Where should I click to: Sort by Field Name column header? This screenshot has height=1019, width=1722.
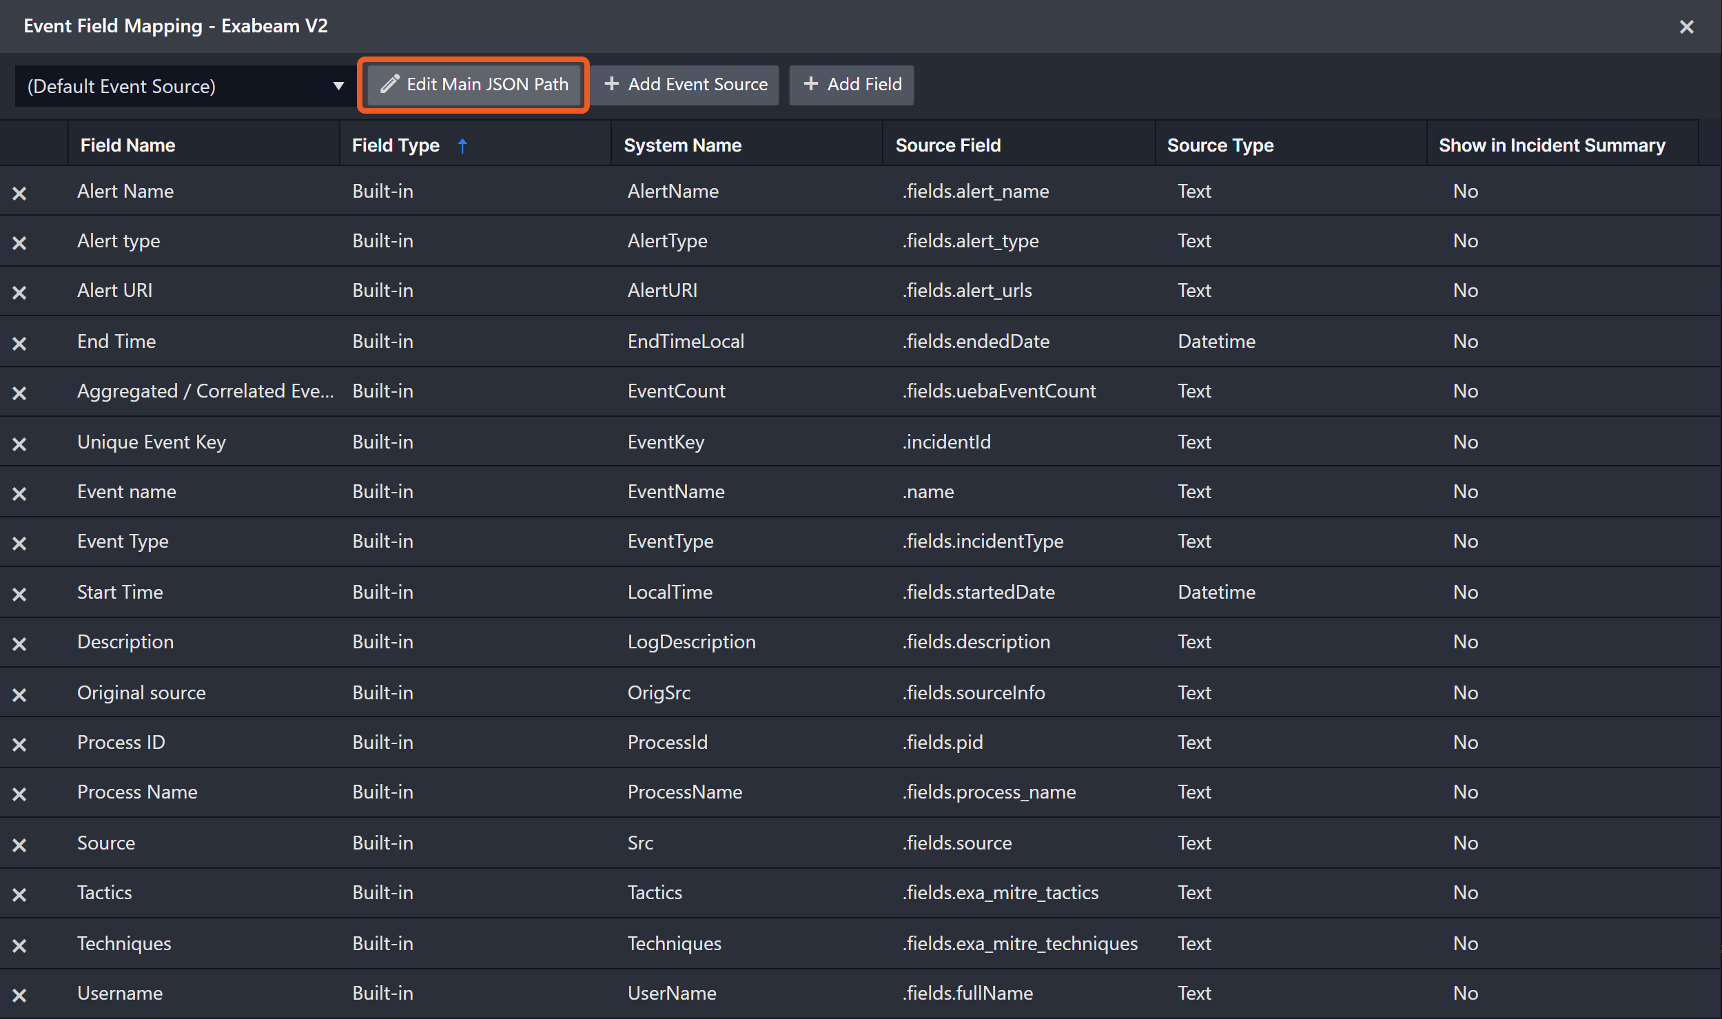tap(128, 145)
